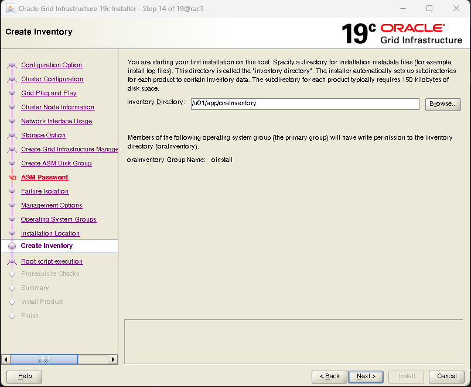
Task: Go to Create ASM Disk Group step
Action: [x=56, y=163]
